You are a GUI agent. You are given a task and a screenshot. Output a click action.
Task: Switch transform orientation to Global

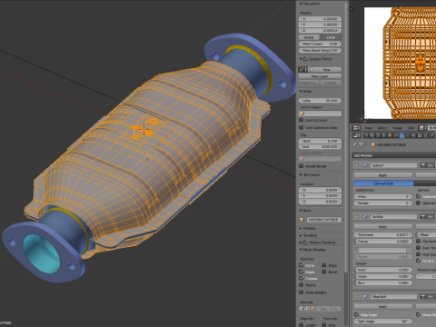(x=309, y=37)
